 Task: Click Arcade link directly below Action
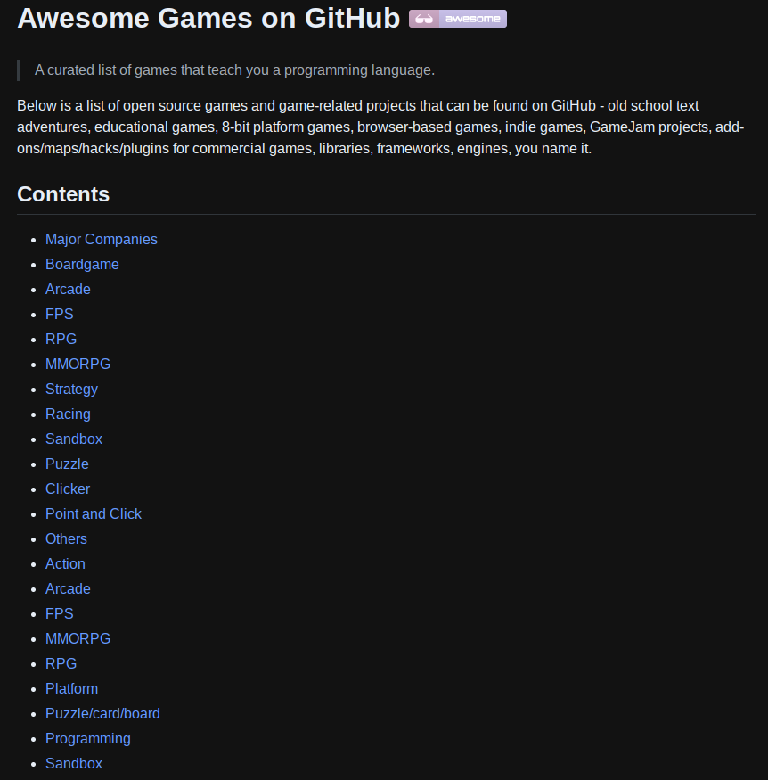point(68,588)
